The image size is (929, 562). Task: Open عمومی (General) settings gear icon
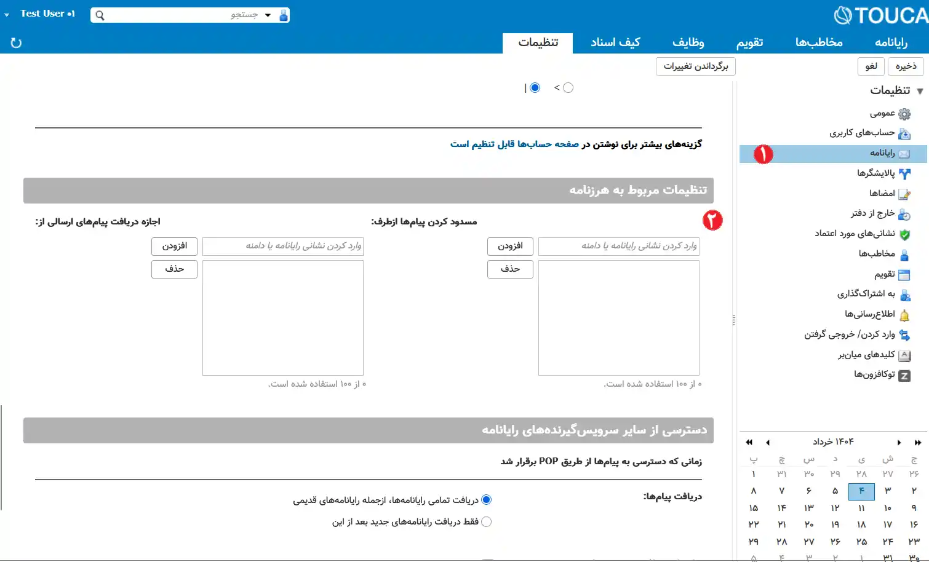[x=904, y=114]
